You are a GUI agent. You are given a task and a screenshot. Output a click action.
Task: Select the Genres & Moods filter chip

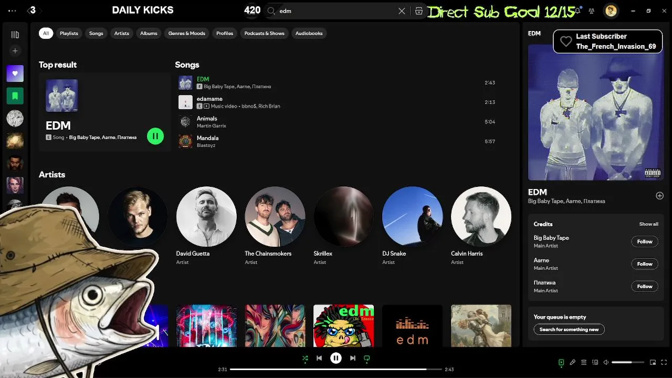(187, 33)
